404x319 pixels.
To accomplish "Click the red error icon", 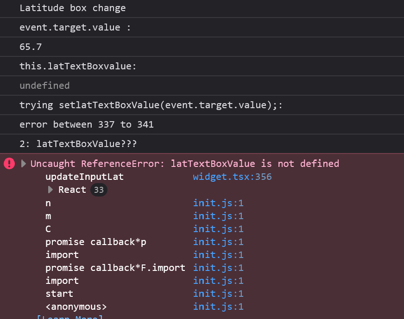I will coord(9,164).
